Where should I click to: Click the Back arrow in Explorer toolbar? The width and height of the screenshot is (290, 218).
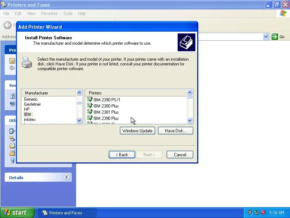point(8,25)
